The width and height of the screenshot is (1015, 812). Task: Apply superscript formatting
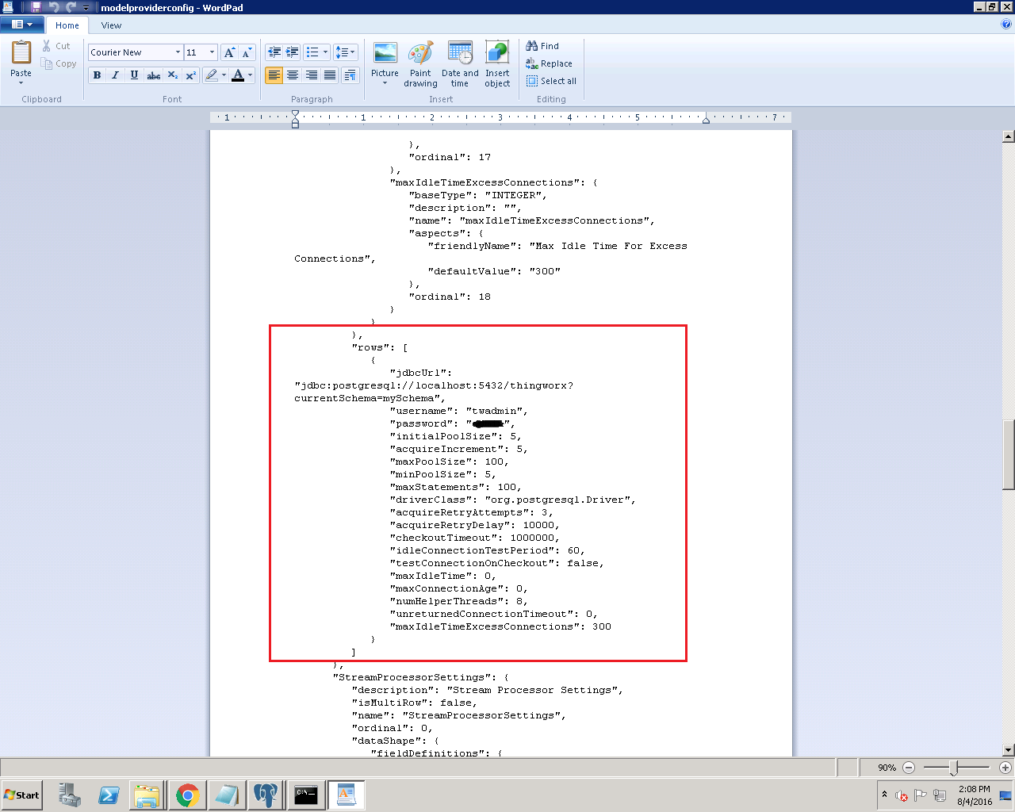(x=190, y=75)
